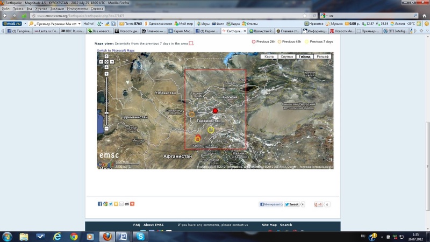The image size is (430, 242).
Task: Open the Инструменты menu
Action: tap(78, 9)
